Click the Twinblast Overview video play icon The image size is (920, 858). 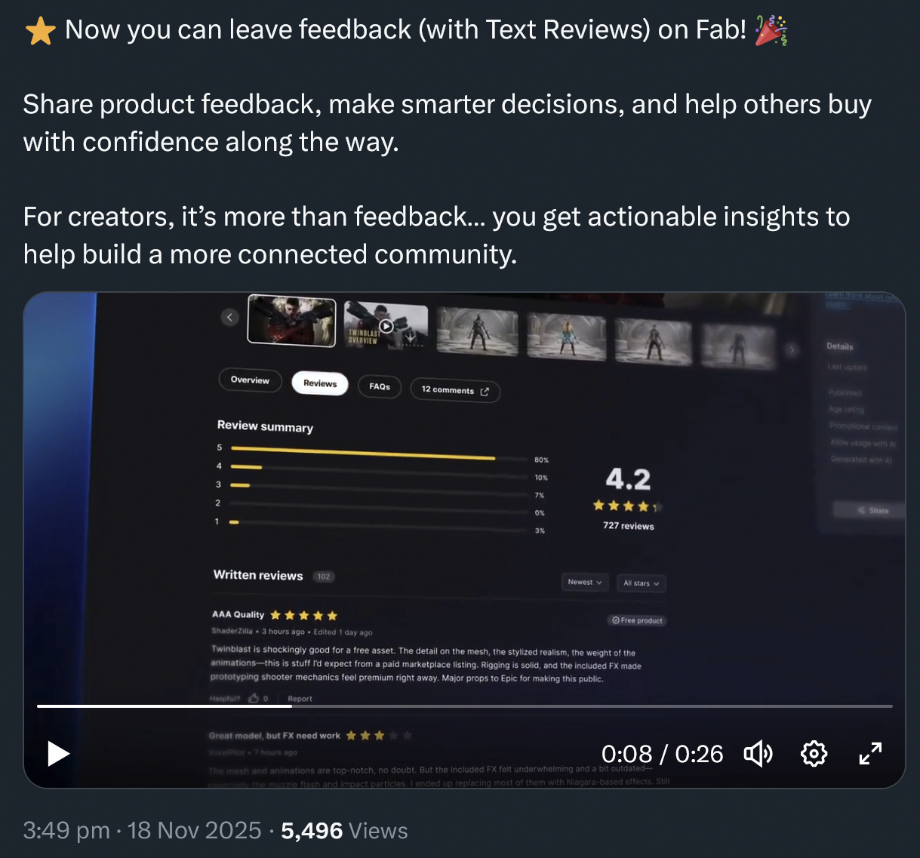tap(386, 326)
